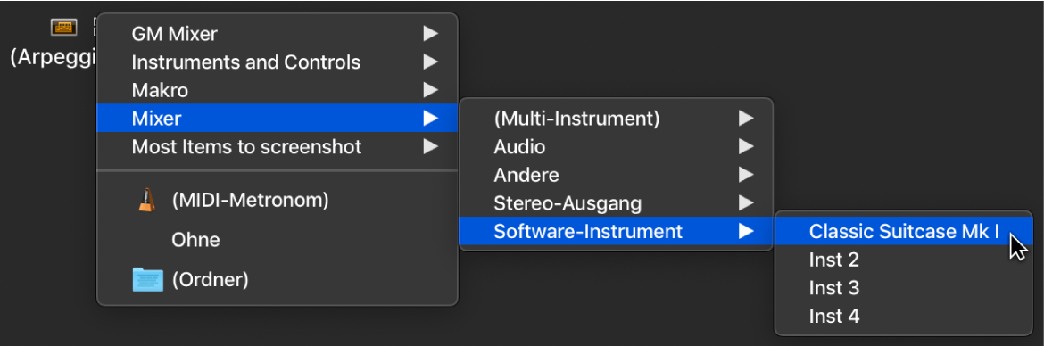Expand the Stereo-Ausgang submenu arrow
The image size is (1044, 346).
746,203
